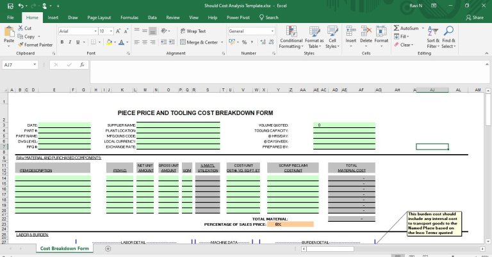
Task: Click the Search tell-me box
Action: (269, 17)
